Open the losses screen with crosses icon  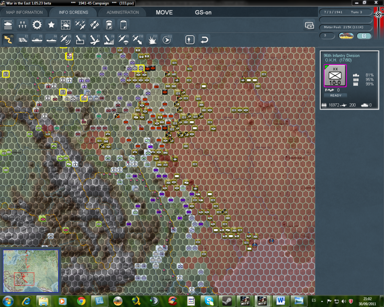click(x=22, y=25)
